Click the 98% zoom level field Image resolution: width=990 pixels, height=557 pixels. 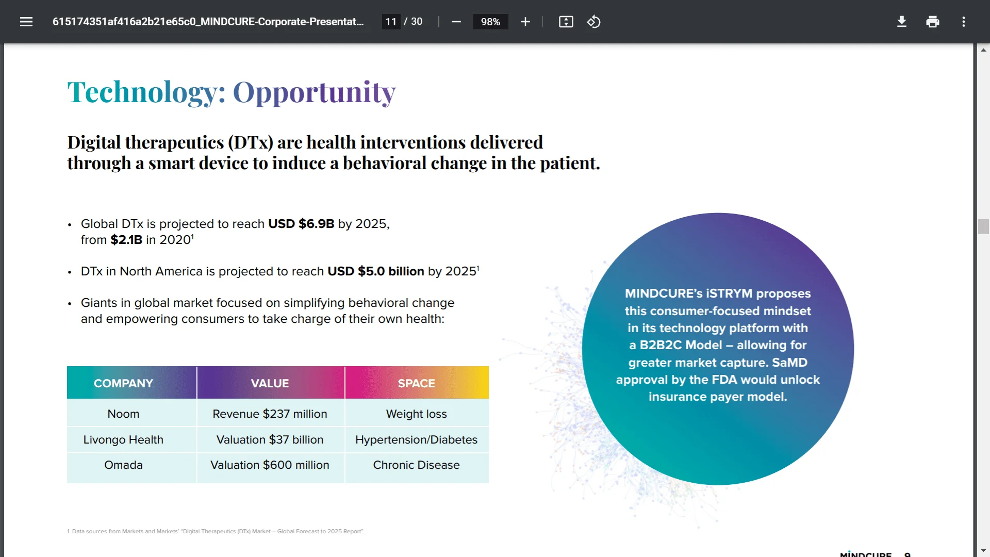490,22
